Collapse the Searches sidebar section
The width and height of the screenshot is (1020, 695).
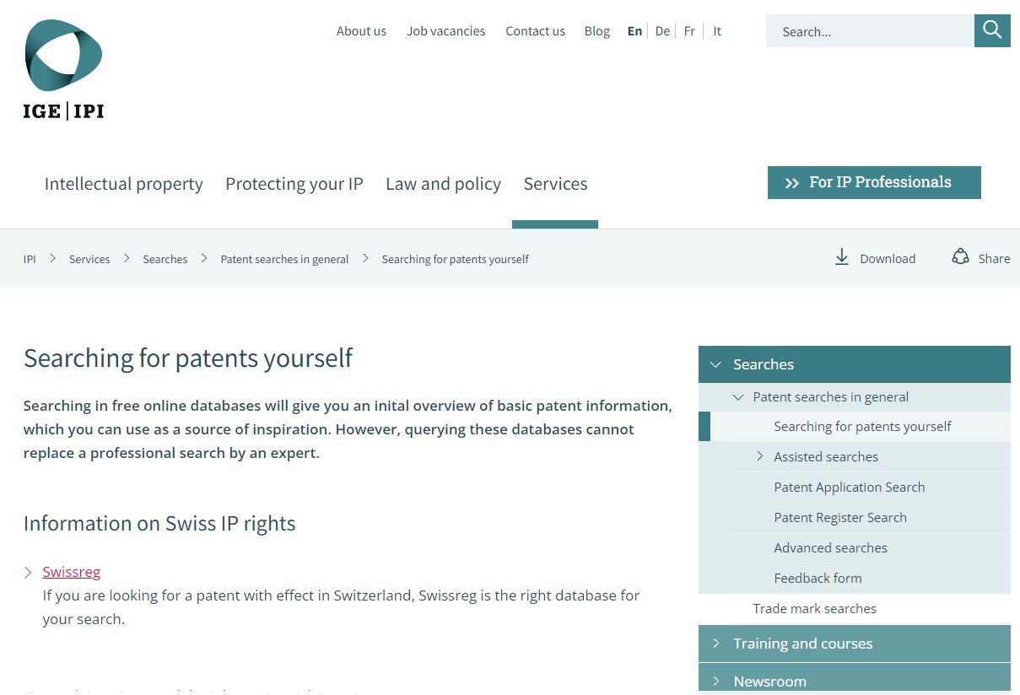715,364
